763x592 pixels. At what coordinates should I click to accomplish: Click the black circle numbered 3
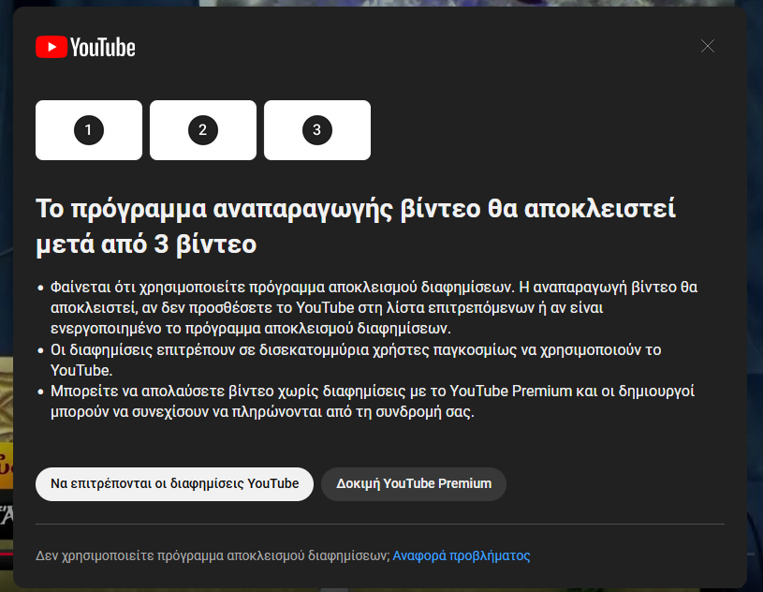316,130
